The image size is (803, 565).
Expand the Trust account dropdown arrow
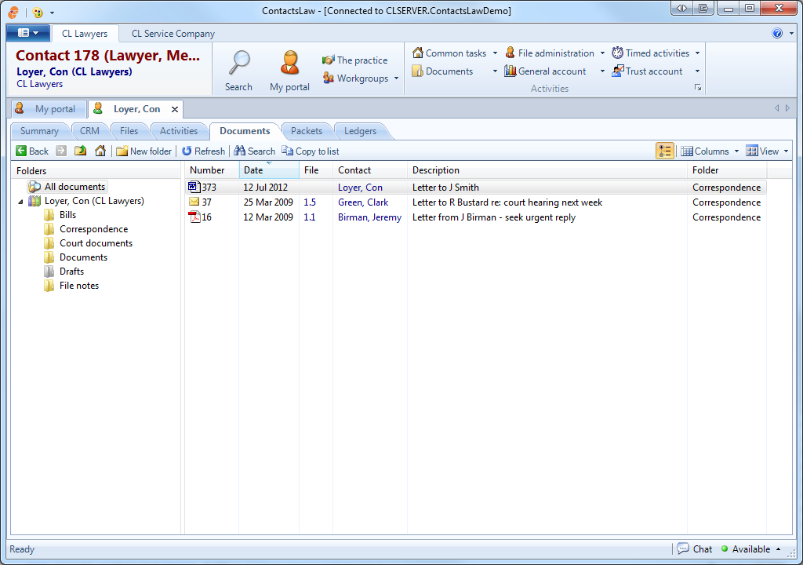click(x=697, y=71)
